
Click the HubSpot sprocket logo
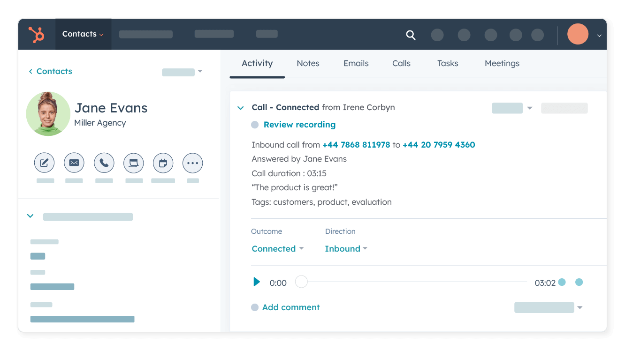37,35
